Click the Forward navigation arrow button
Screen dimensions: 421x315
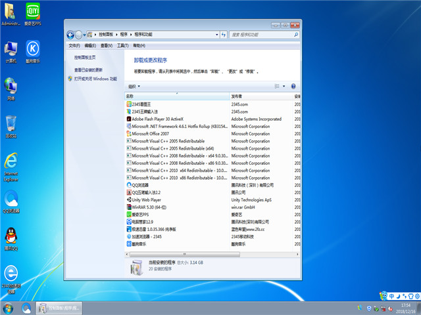tap(79, 35)
